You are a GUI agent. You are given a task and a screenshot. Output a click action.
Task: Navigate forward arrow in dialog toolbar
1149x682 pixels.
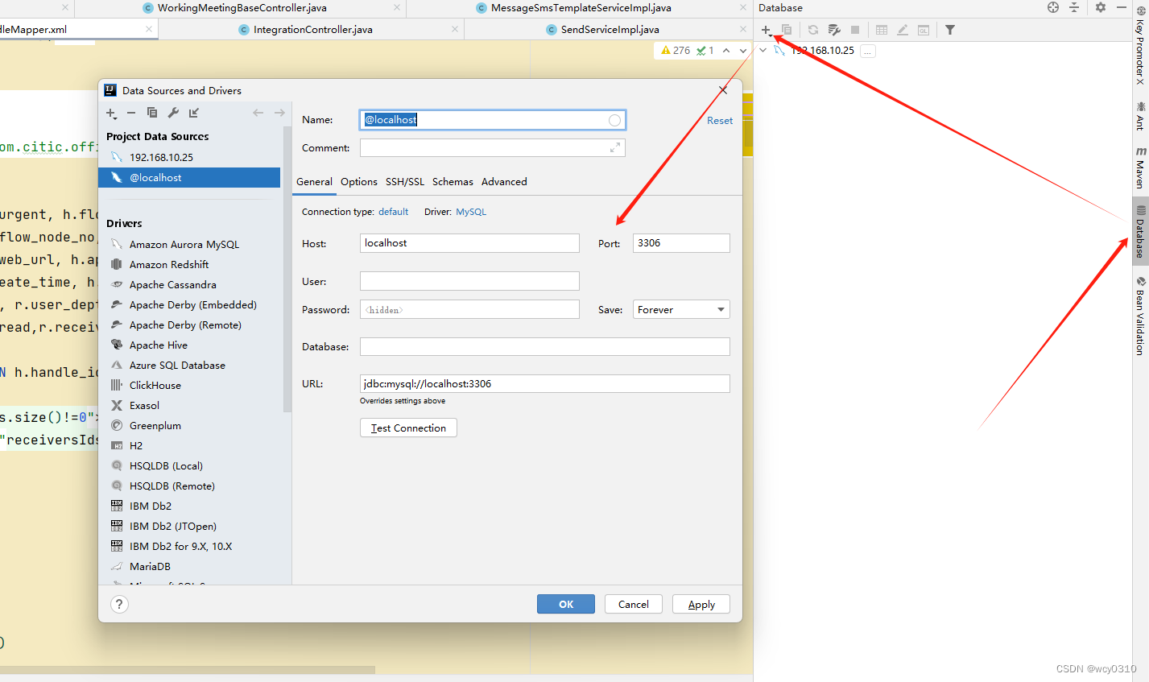pos(279,113)
